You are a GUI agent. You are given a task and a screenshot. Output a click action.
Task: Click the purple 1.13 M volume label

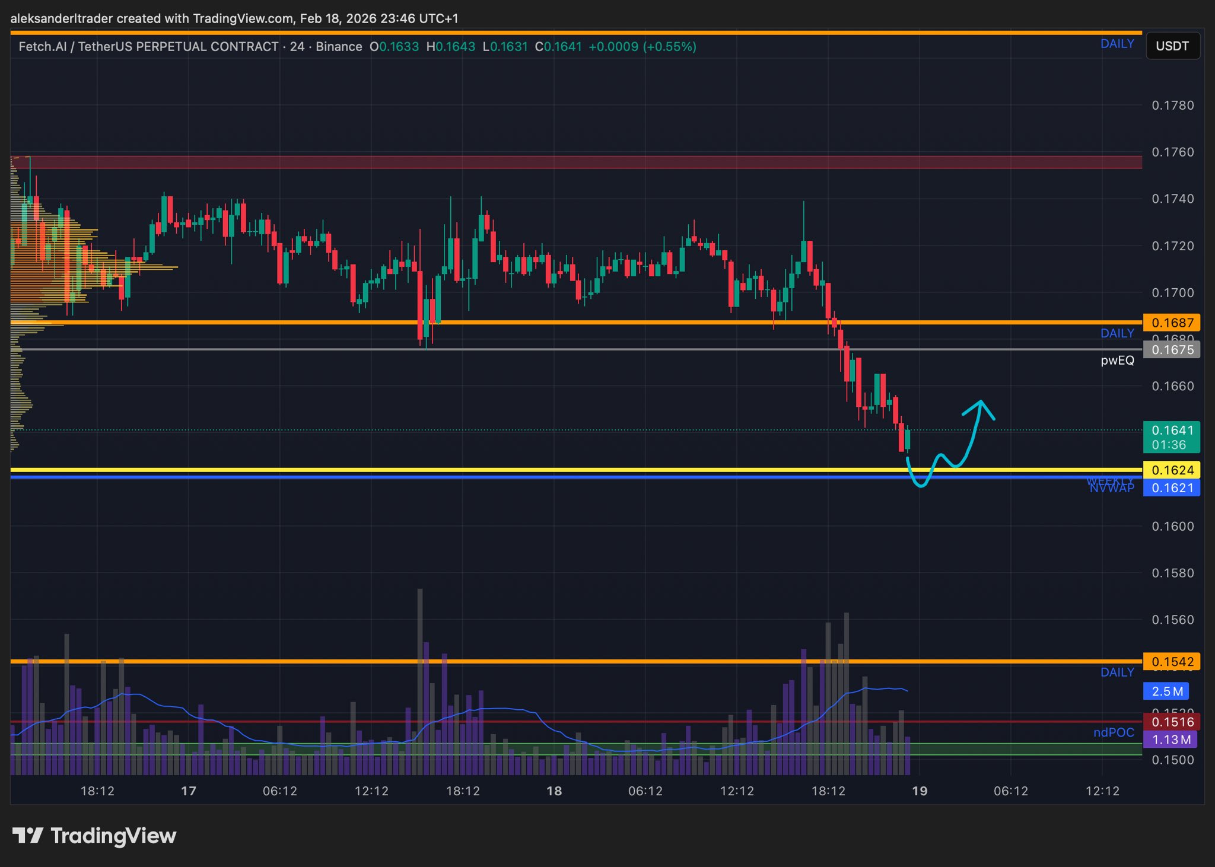[1170, 740]
